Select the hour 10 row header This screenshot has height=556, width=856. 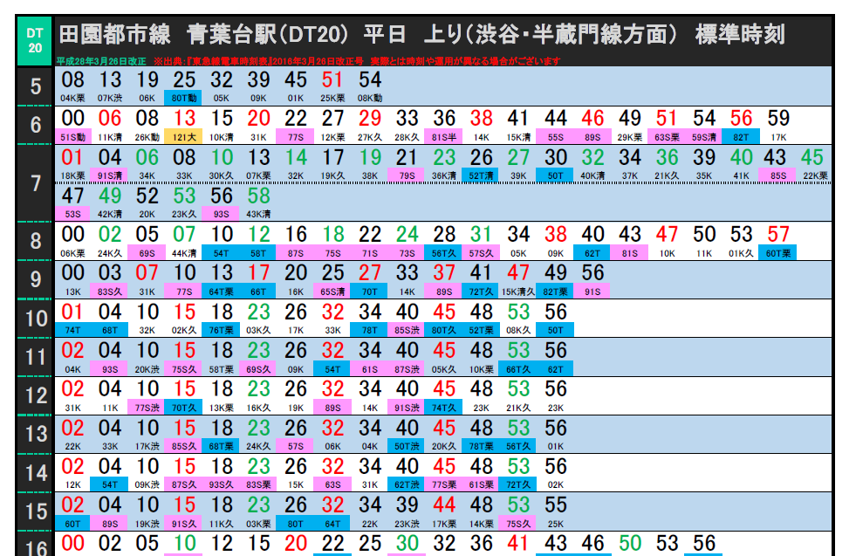click(x=36, y=319)
